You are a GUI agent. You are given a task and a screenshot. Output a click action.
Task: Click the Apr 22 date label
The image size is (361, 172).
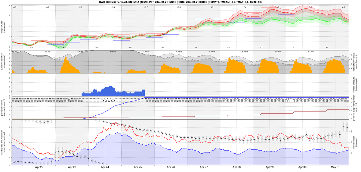pyautogui.click(x=39, y=167)
